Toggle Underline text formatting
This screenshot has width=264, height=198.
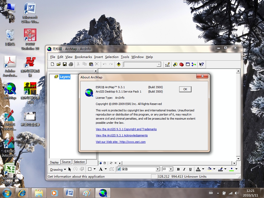tap(190, 169)
